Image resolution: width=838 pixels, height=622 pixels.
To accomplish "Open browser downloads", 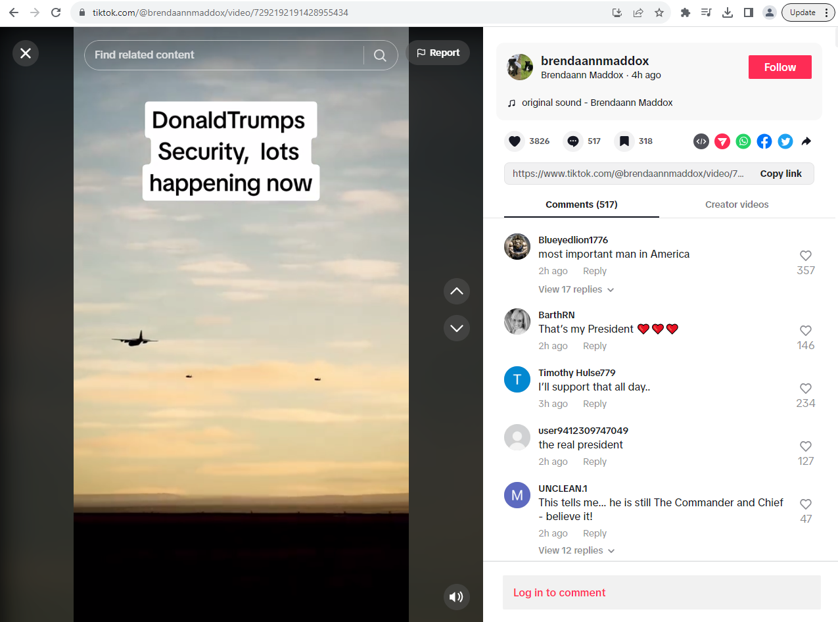I will pos(728,12).
